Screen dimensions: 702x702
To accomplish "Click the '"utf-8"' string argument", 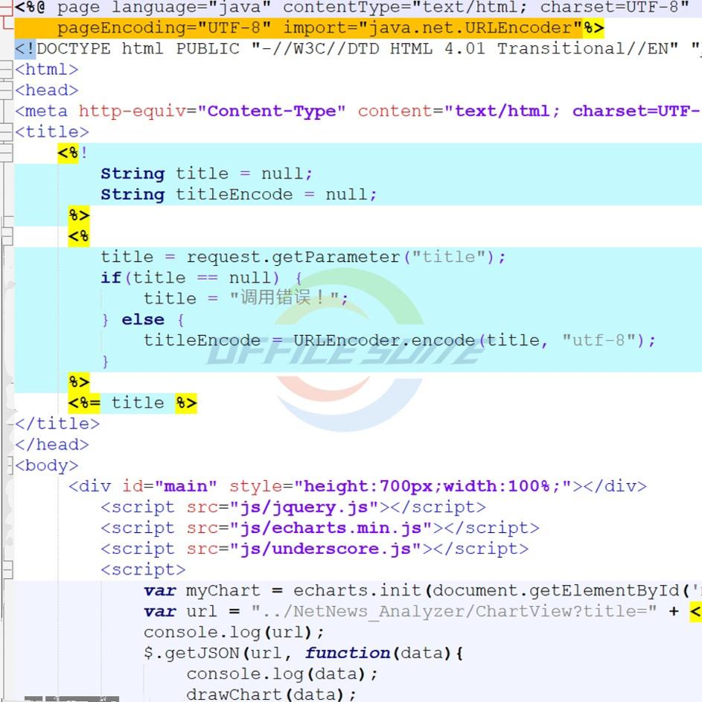I will pyautogui.click(x=599, y=340).
